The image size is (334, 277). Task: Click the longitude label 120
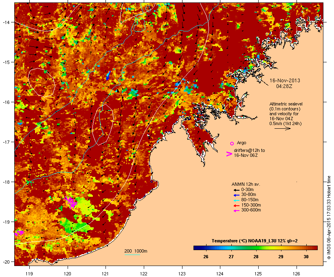click(68, 274)
